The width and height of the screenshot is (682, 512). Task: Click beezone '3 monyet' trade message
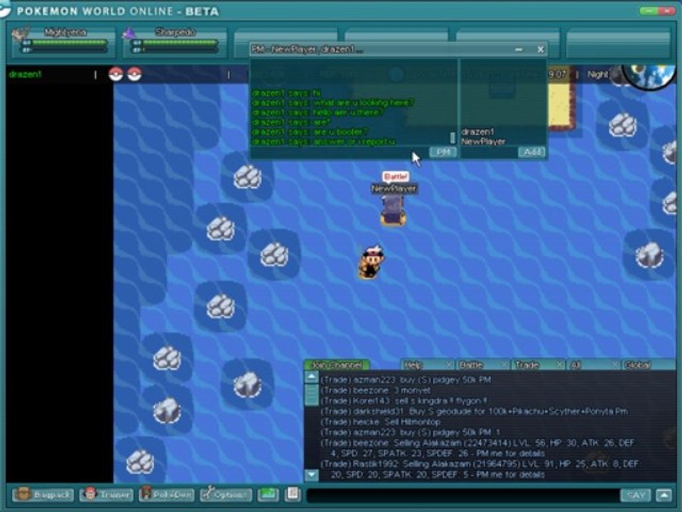(375, 390)
